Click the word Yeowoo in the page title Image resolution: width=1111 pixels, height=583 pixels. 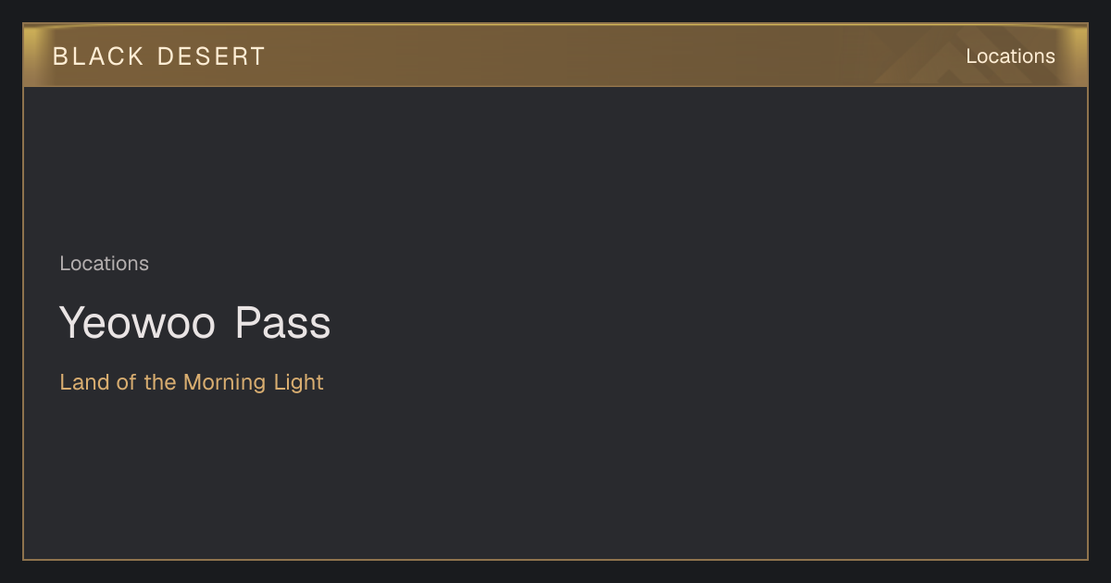point(138,323)
